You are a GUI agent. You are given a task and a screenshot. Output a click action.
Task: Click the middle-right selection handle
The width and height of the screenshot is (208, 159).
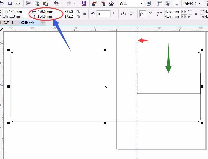[202, 87]
